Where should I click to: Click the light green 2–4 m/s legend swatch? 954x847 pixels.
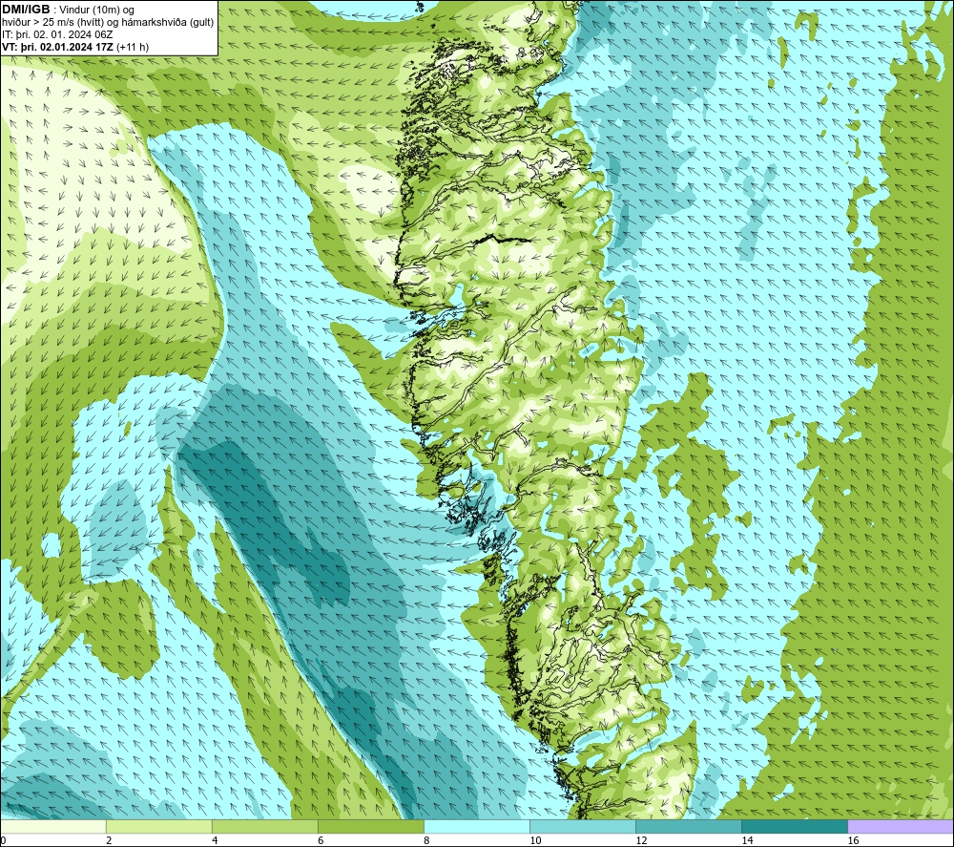coord(158,826)
